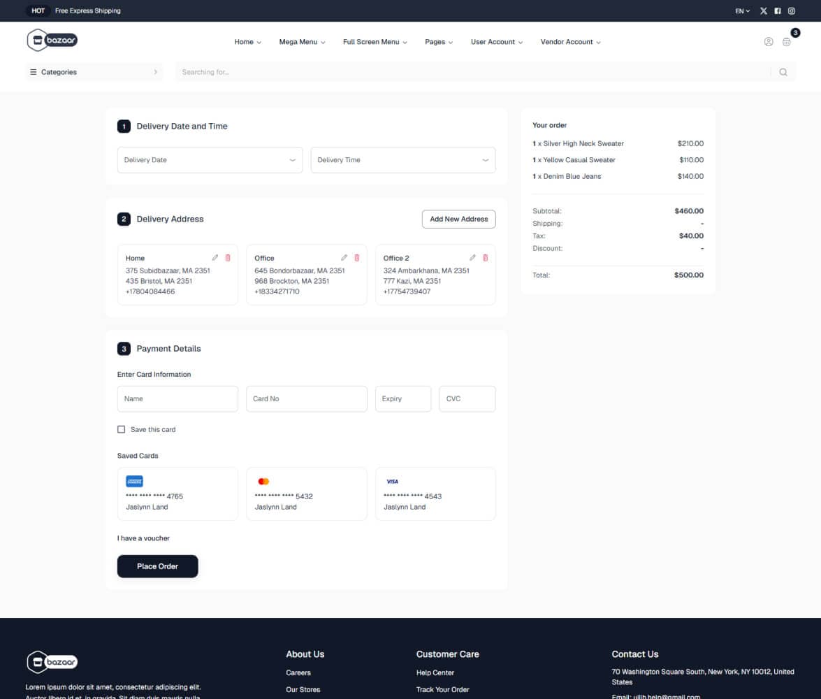The height and width of the screenshot is (699, 821).
Task: Click the user account profile icon
Action: (769, 42)
